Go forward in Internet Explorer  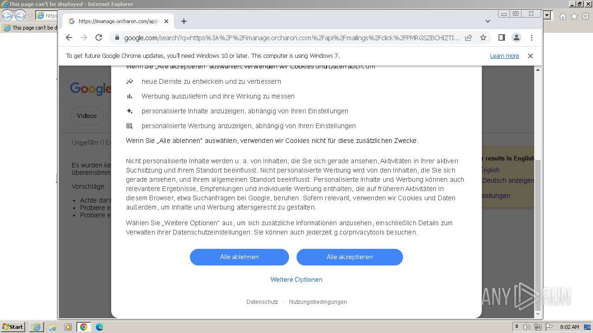[x=20, y=16]
